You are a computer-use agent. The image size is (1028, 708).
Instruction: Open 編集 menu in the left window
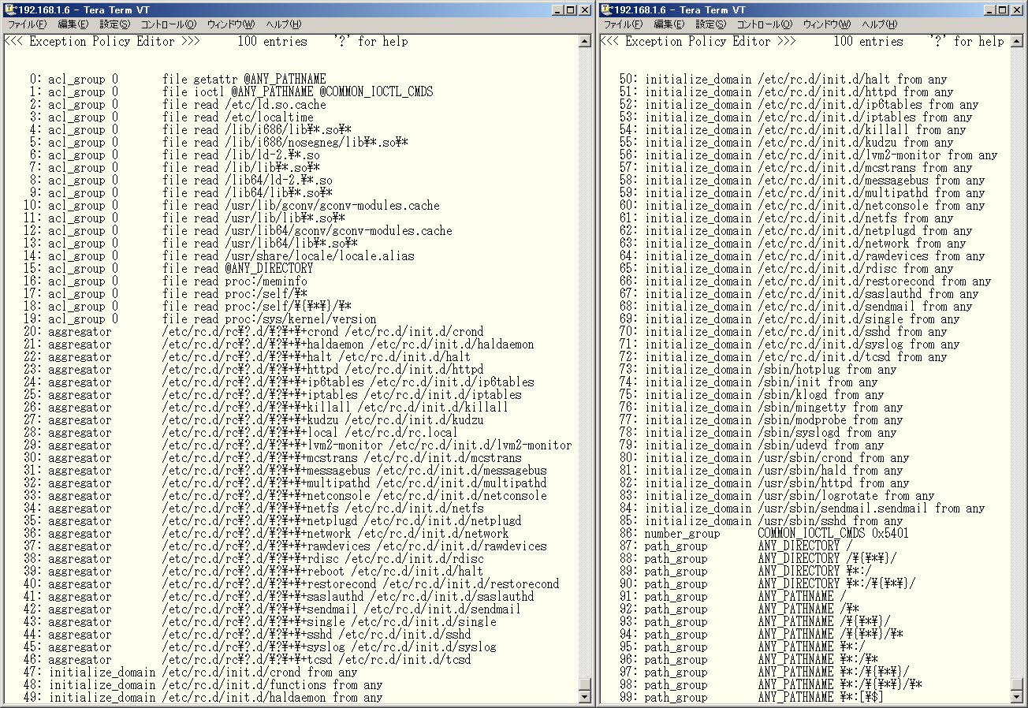(x=73, y=24)
